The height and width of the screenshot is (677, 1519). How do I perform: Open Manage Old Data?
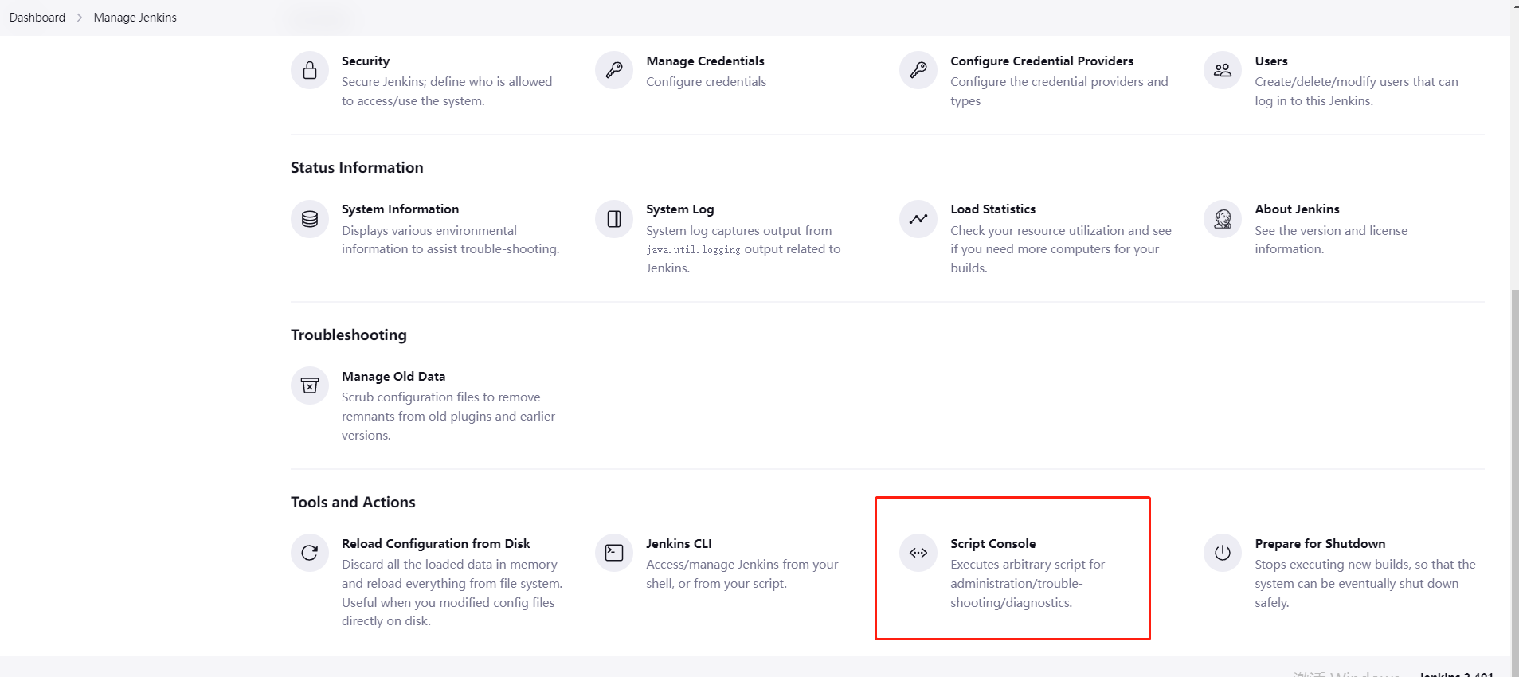point(393,377)
